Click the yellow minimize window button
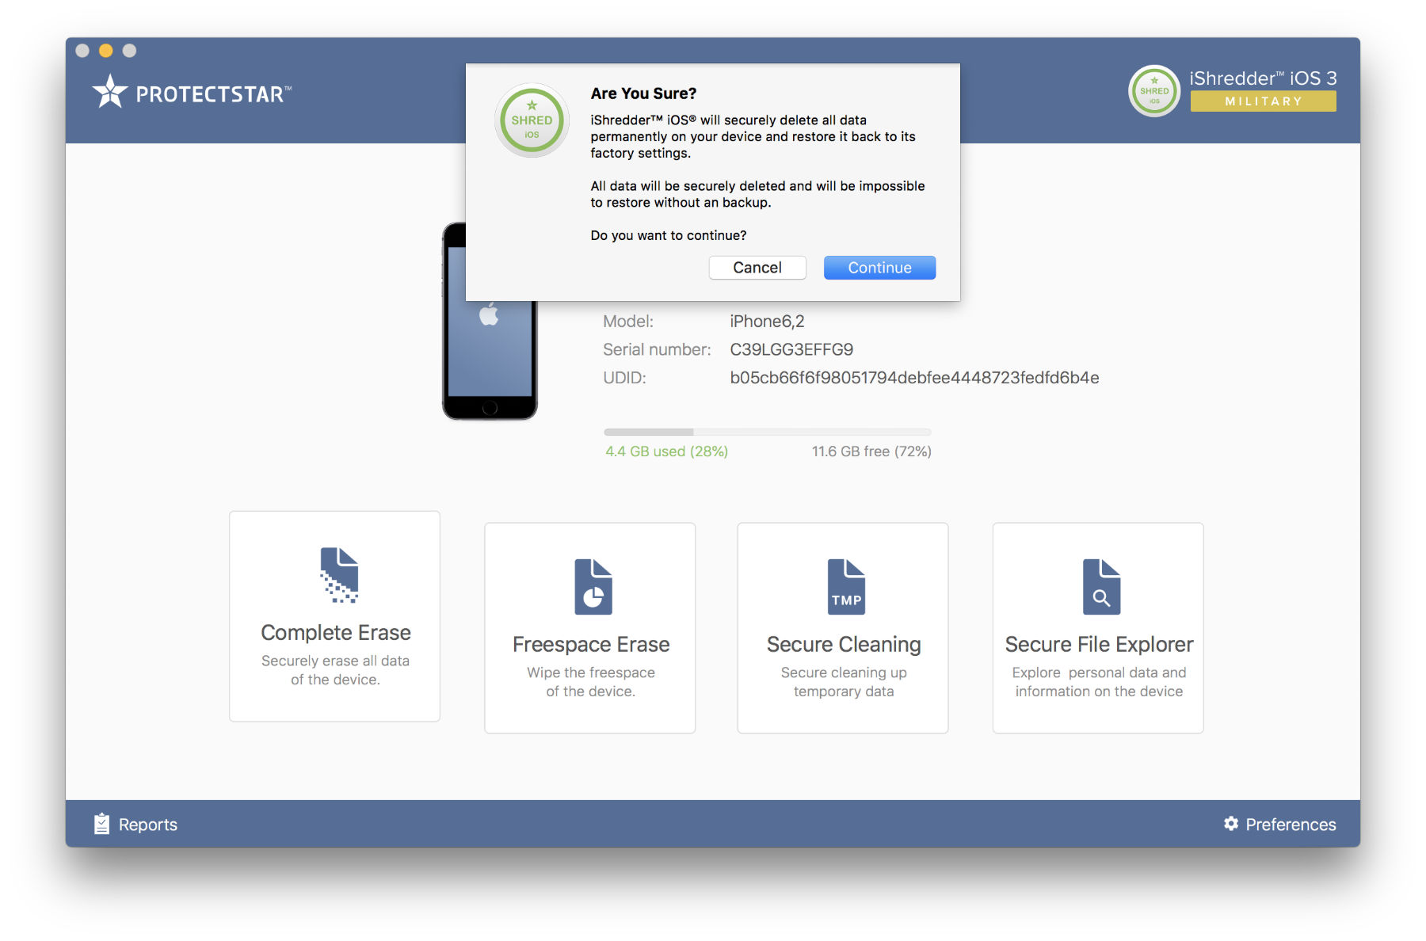The image size is (1426, 941). (105, 51)
